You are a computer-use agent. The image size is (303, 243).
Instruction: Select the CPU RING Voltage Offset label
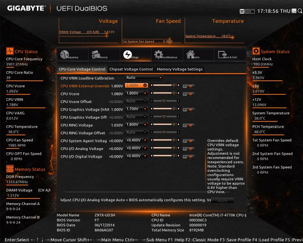click(x=83, y=133)
